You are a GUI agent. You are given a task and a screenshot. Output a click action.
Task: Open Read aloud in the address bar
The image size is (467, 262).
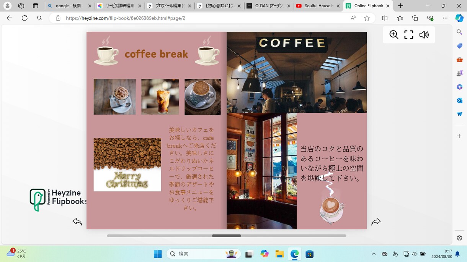tap(353, 18)
